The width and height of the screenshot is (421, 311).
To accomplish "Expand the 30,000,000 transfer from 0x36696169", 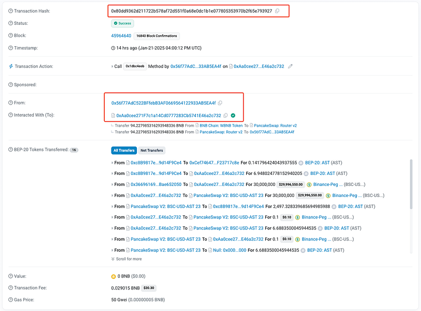I will coord(113,185).
